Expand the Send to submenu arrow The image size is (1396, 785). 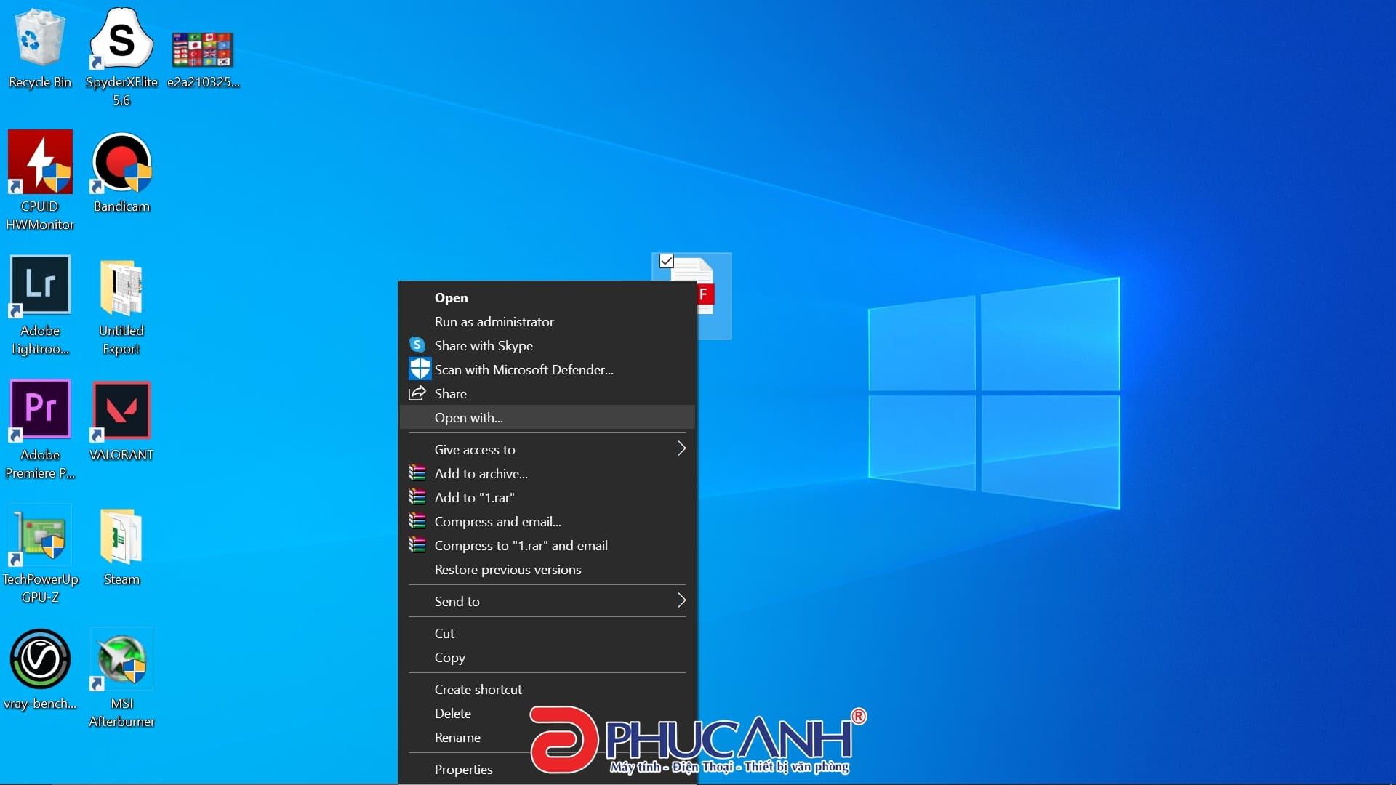(x=681, y=600)
